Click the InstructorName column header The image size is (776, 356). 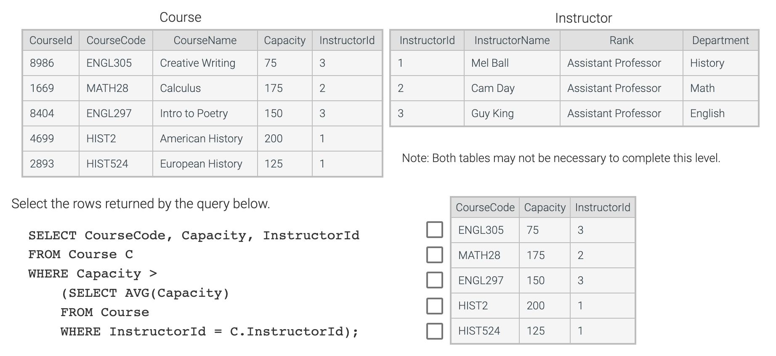[512, 40]
